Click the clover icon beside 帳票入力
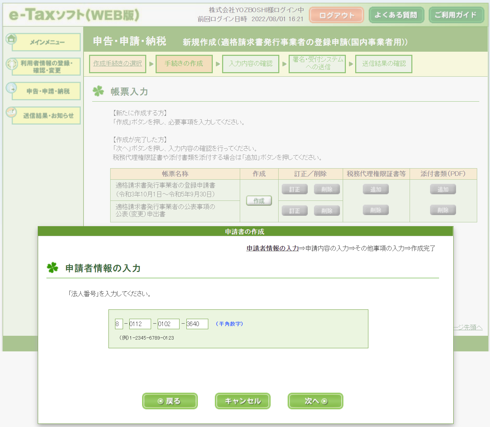The height and width of the screenshot is (427, 490). click(x=98, y=91)
